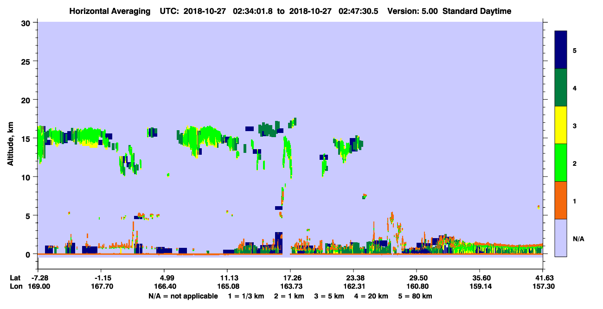Image resolution: width=603 pixels, height=309 pixels.
Task: Click longitude value 167.70
Action: coord(103,287)
